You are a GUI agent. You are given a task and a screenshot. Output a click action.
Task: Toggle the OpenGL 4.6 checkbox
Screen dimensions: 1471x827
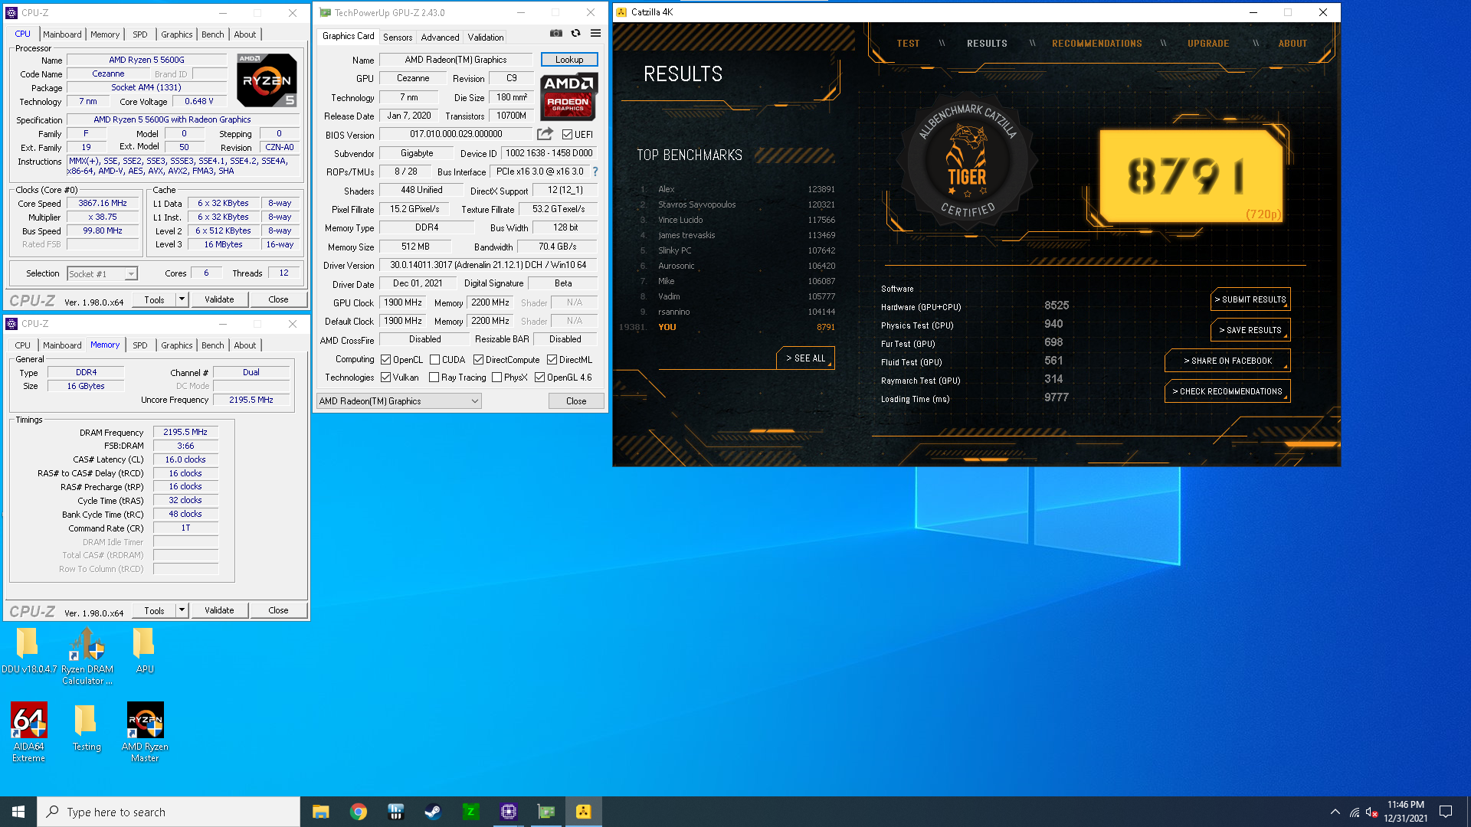(x=540, y=378)
